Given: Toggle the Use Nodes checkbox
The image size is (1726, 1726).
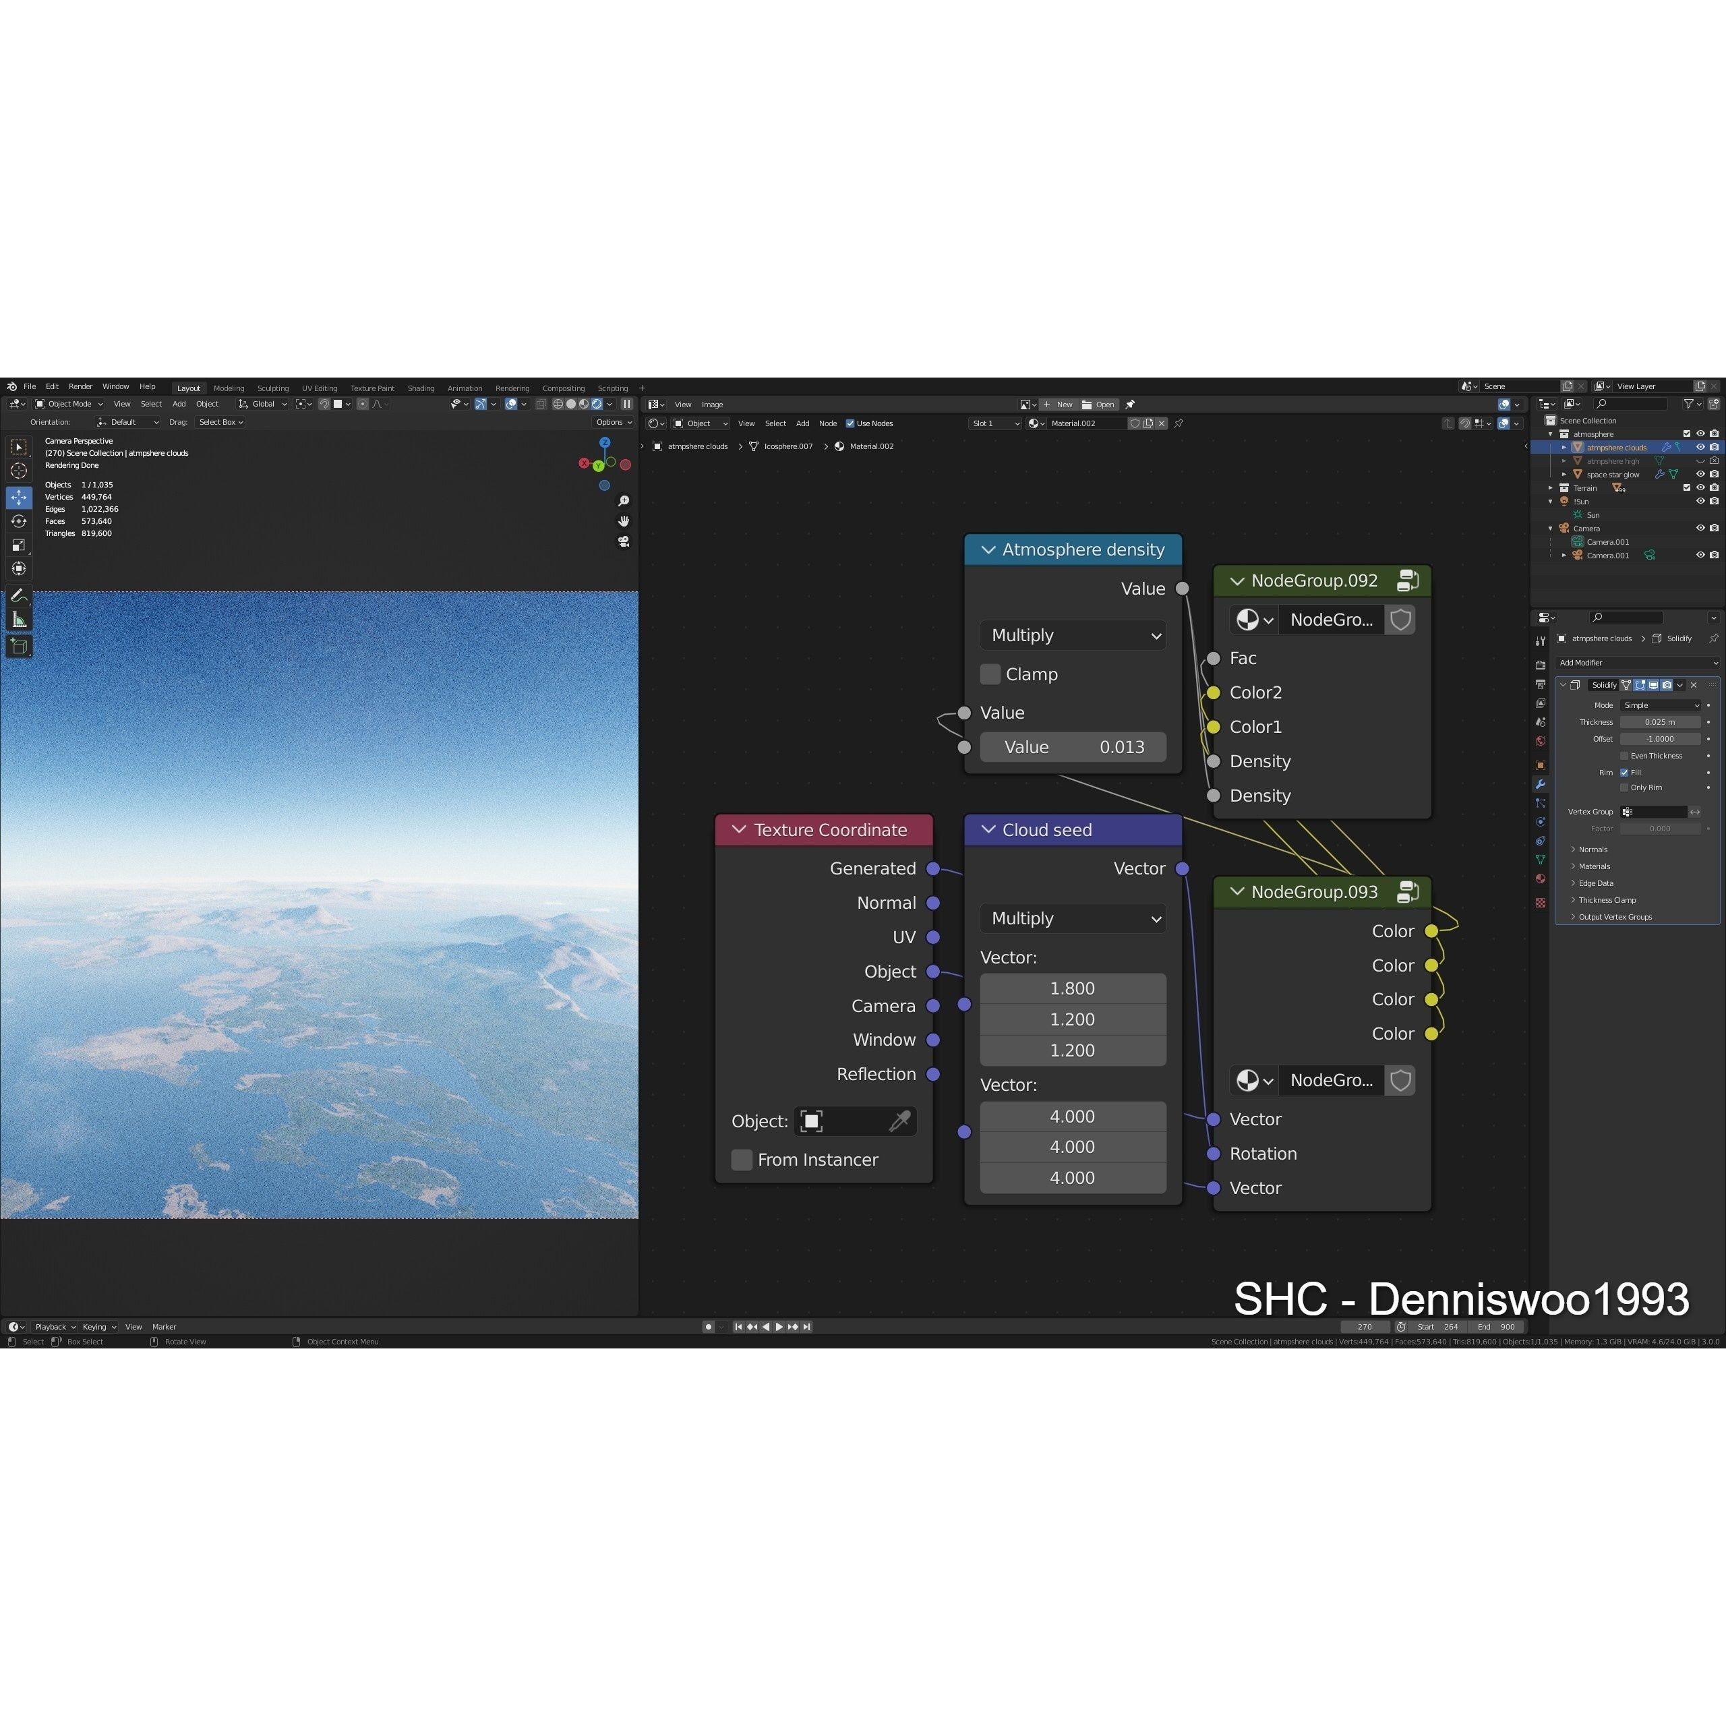Looking at the screenshot, I should point(850,423).
